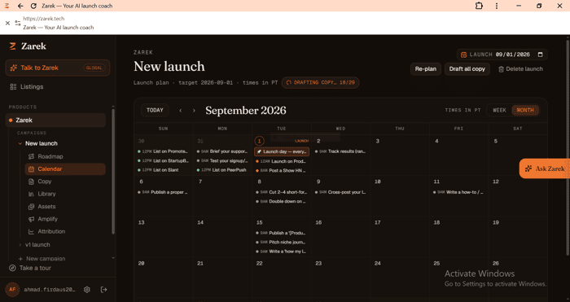Go to next month arrow
The width and height of the screenshot is (570, 302).
[194, 111]
